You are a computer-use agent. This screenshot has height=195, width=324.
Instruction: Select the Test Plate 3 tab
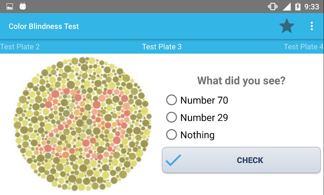(x=162, y=47)
